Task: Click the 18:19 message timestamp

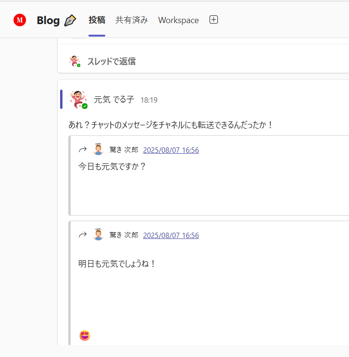Action: click(x=149, y=100)
